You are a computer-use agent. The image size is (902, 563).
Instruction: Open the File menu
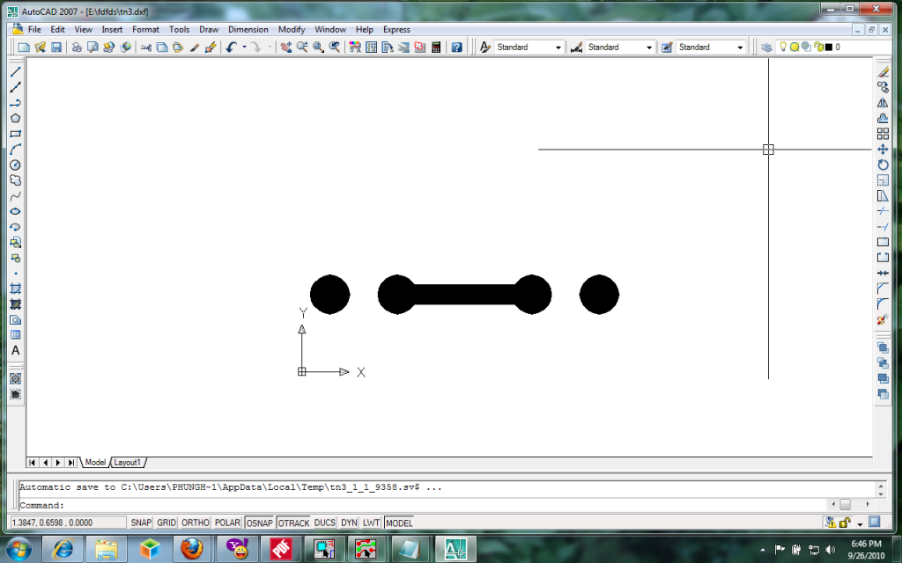(x=34, y=29)
